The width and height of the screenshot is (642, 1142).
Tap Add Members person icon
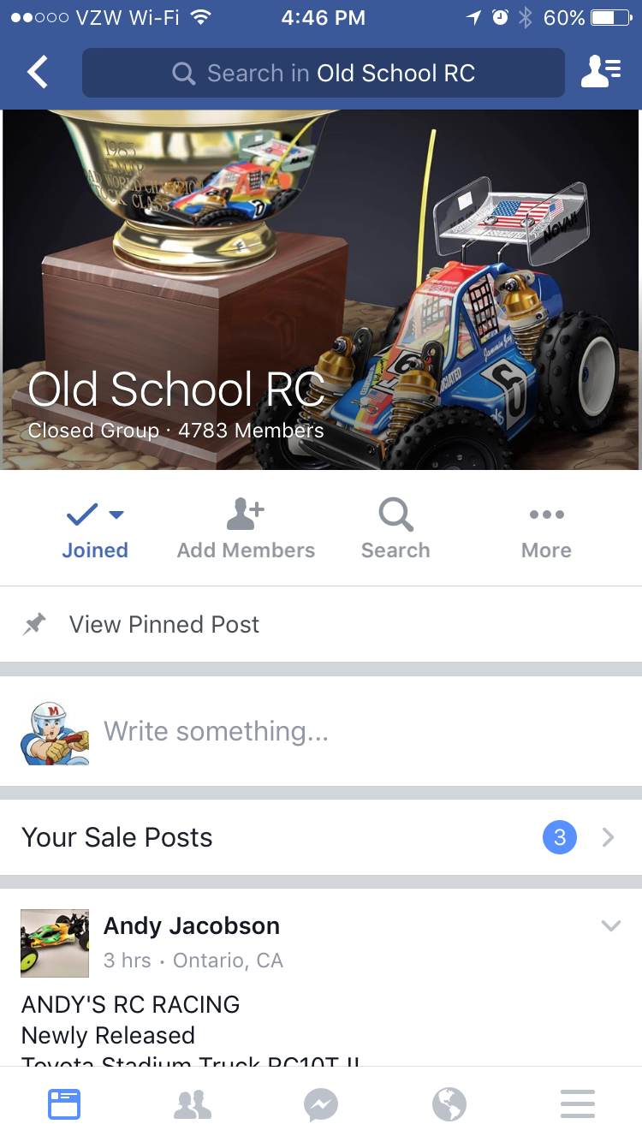pos(246,514)
